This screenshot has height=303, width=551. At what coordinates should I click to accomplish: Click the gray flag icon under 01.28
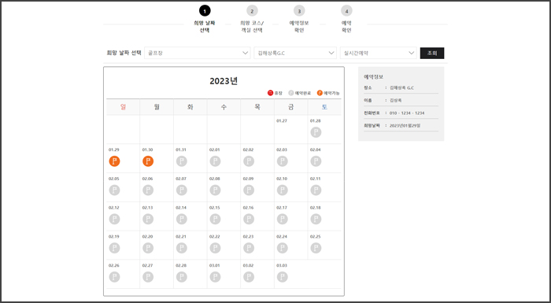[x=316, y=132]
